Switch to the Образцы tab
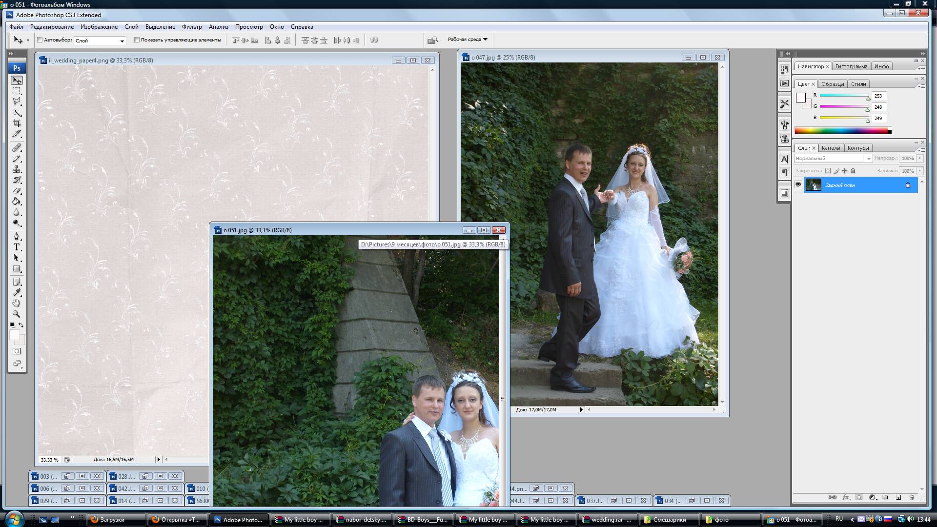This screenshot has height=527, width=937. coord(833,84)
